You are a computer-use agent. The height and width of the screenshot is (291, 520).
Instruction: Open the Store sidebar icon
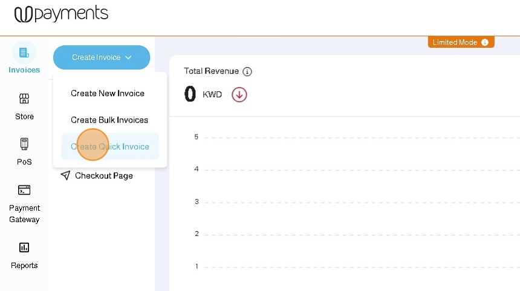click(24, 98)
